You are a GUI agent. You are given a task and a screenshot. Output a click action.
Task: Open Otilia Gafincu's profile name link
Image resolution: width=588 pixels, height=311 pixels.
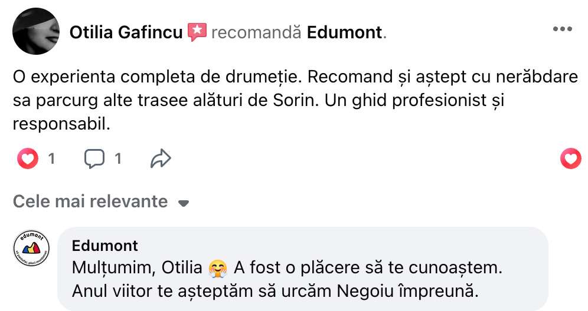(126, 32)
